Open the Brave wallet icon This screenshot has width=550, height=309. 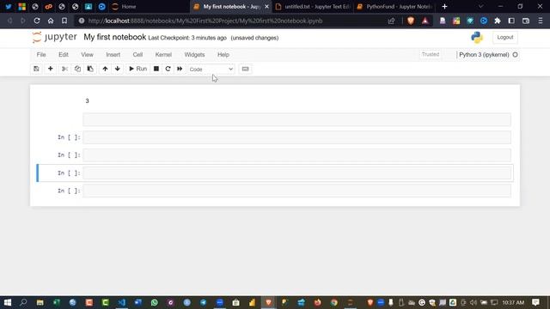click(x=526, y=21)
